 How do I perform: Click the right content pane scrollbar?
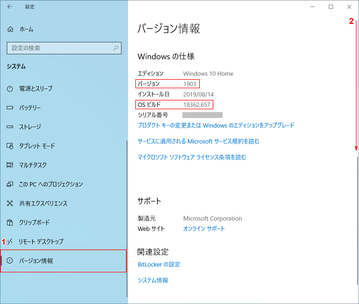click(x=357, y=221)
